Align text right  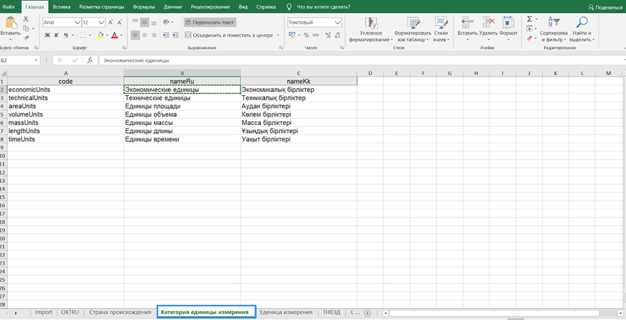[153, 35]
